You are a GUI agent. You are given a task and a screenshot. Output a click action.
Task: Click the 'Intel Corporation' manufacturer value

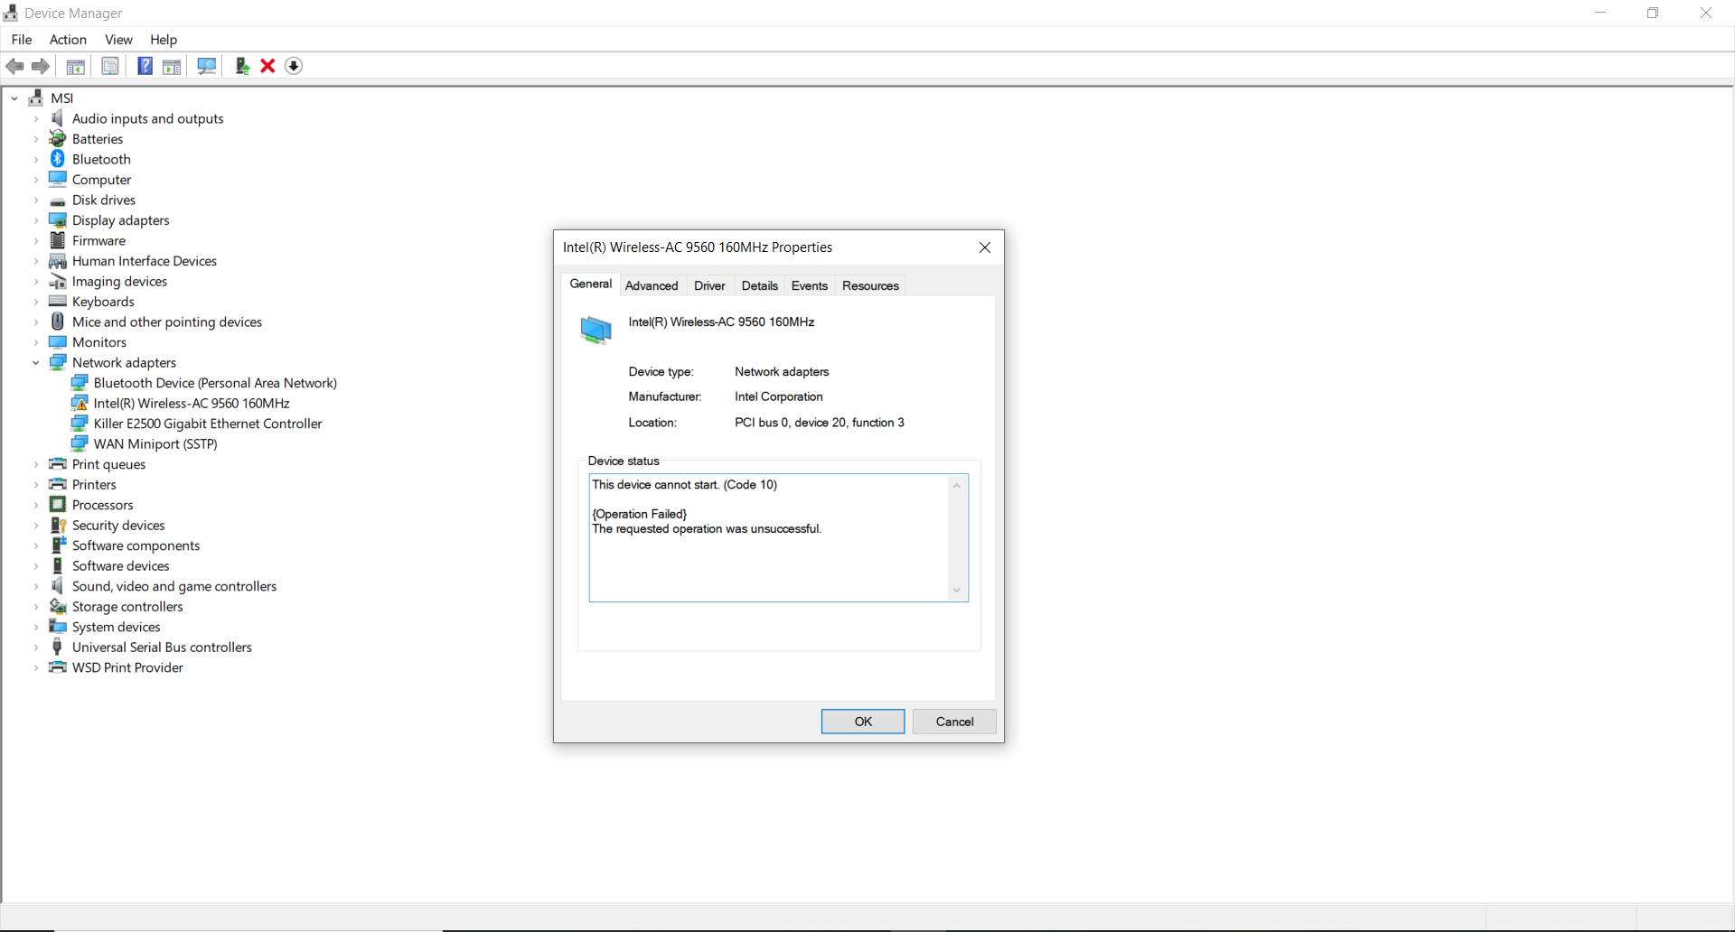point(779,396)
